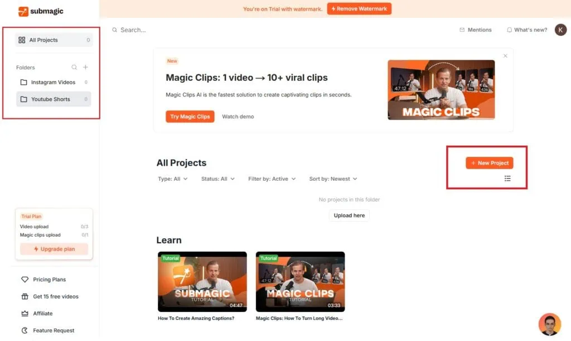
Task: Open All Projects in sidebar
Action: click(54, 40)
